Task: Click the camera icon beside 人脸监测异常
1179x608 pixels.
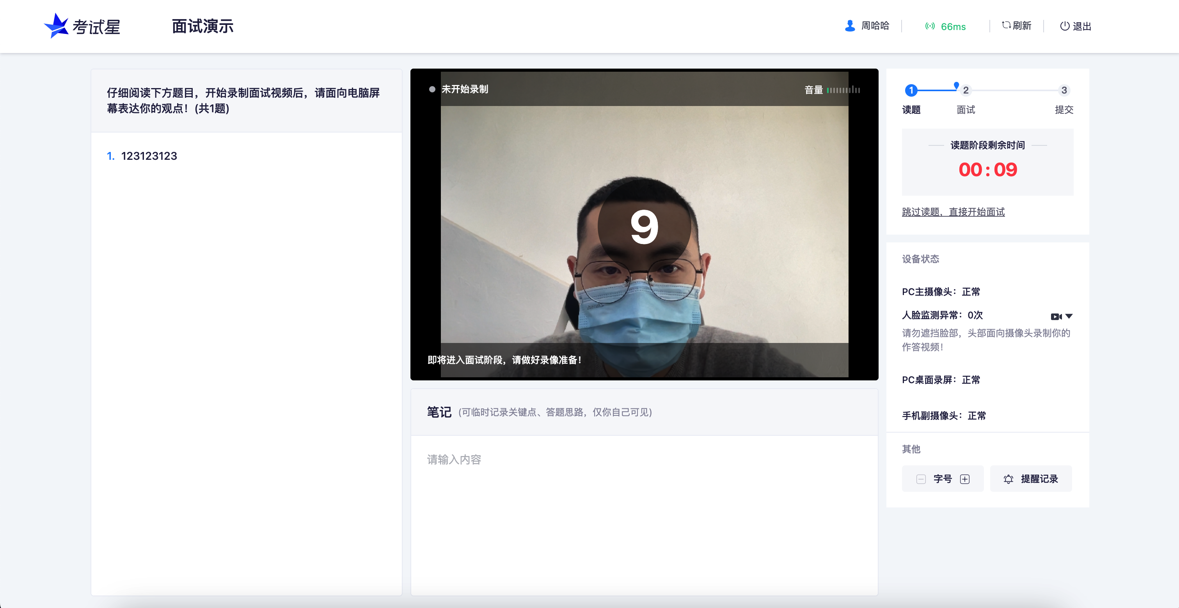Action: click(x=1056, y=316)
